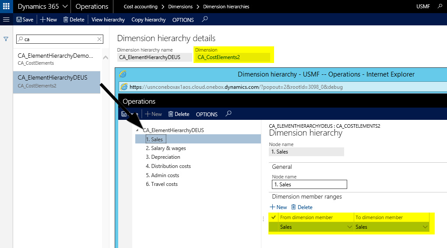Screen dimensions: 447x248
Task: Collapse the CA_ElementHierarchyDEUS tree node
Action: tap(137, 130)
